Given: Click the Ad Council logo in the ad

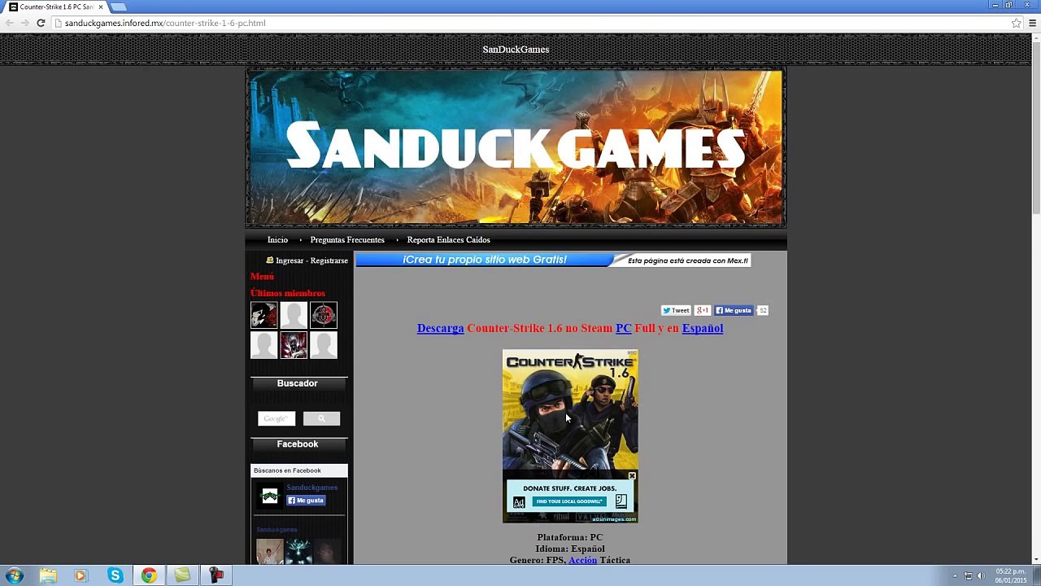Looking at the screenshot, I should click(519, 502).
